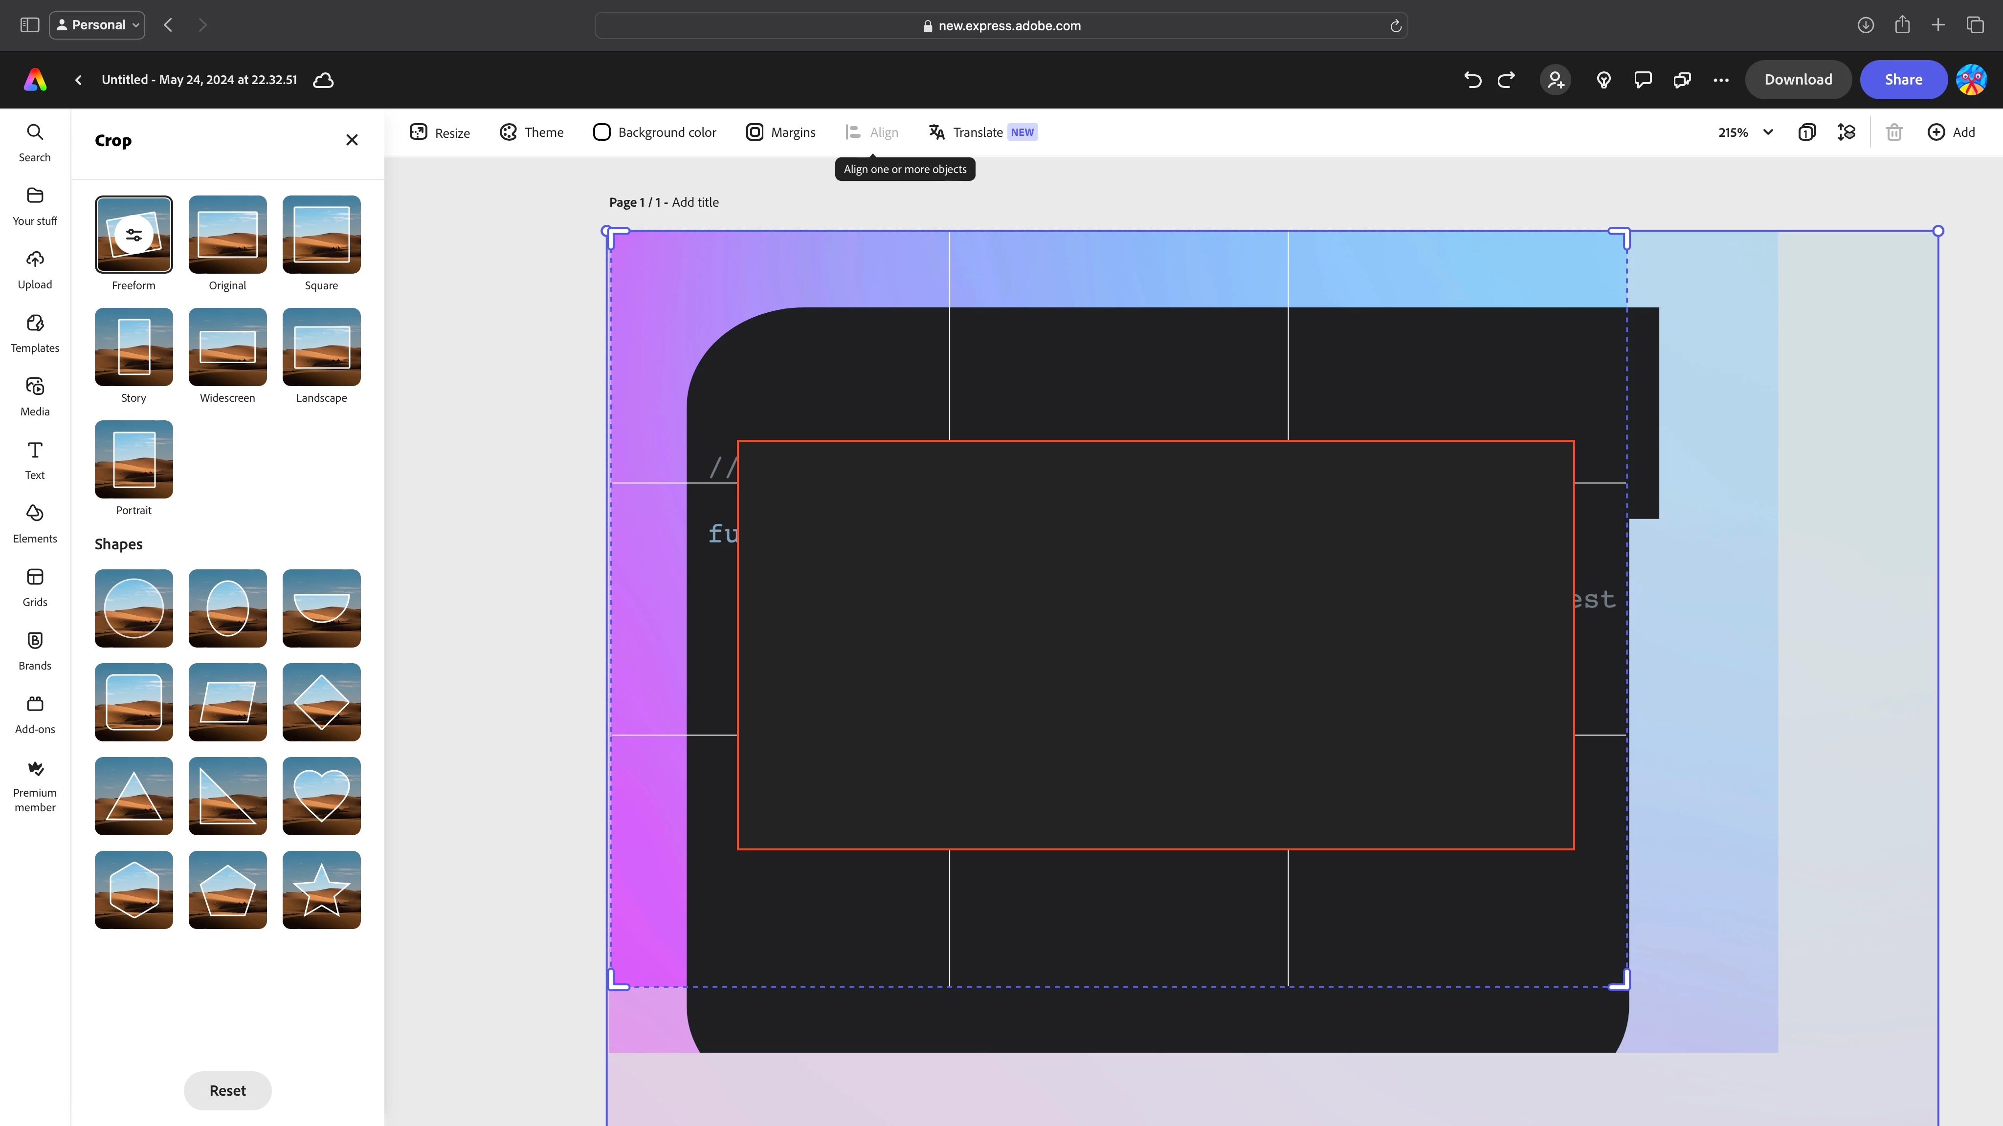Open the Upload sidebar panel
Screen dimensions: 2003x1126
34,269
